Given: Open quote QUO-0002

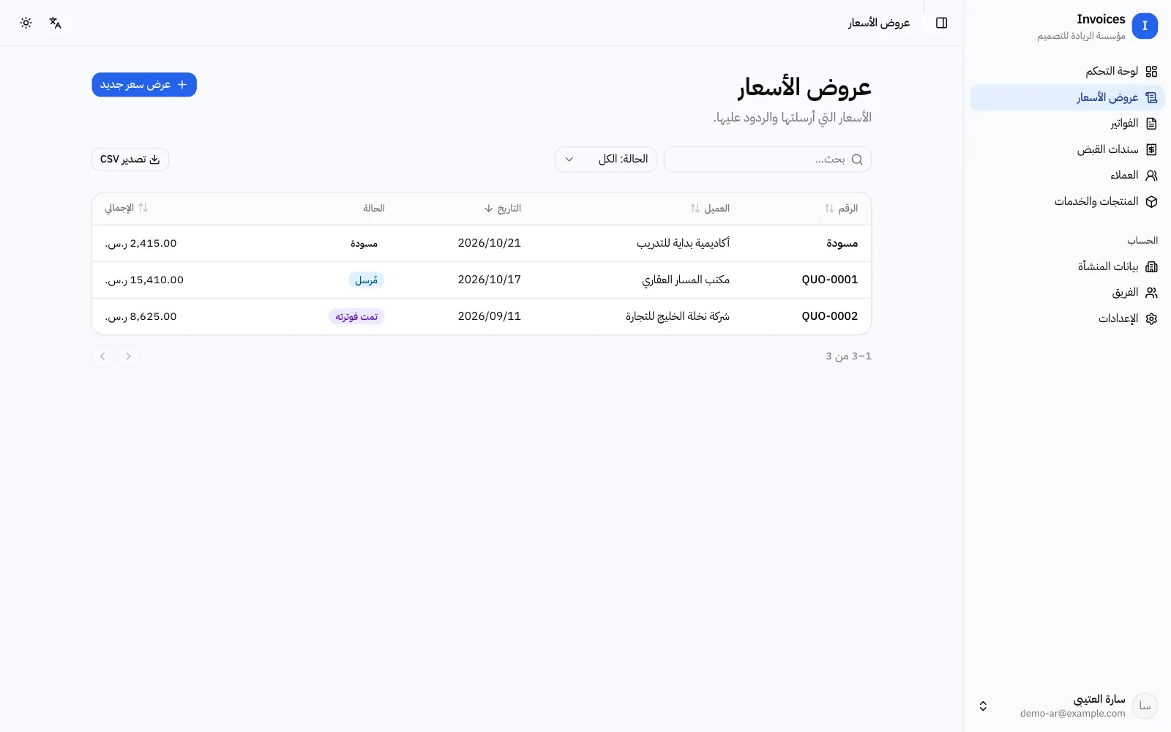Looking at the screenshot, I should click(x=830, y=316).
